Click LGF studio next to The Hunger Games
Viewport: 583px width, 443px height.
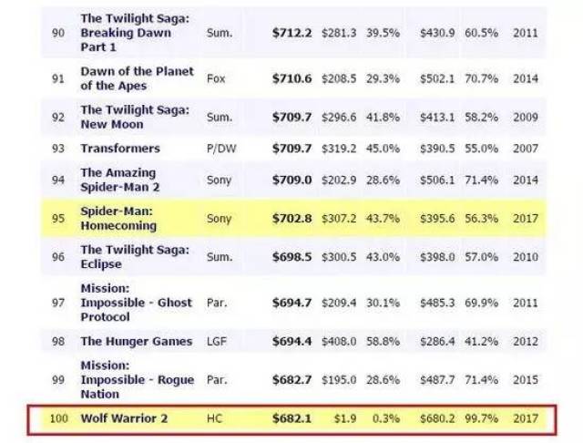(x=217, y=341)
